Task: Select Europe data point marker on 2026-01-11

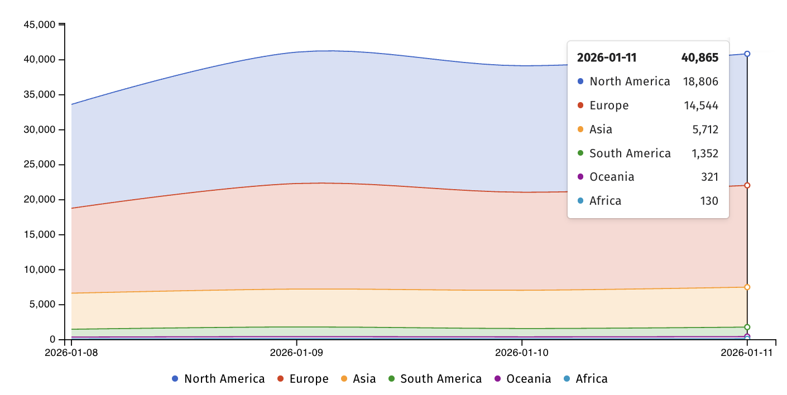Action: [x=747, y=185]
